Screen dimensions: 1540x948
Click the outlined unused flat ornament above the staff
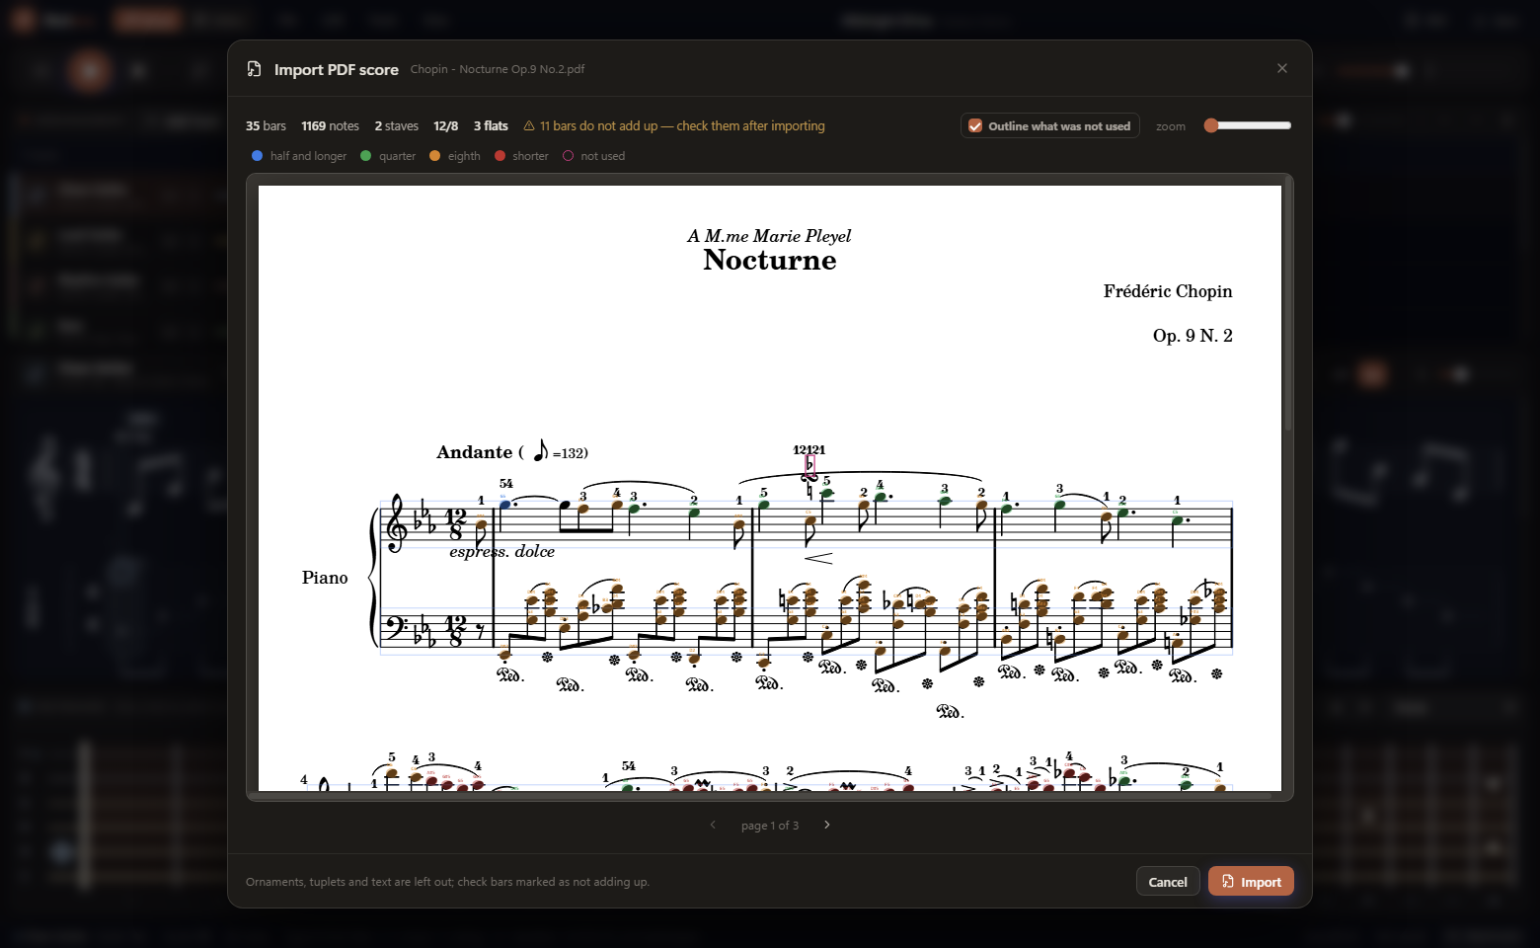(x=809, y=466)
